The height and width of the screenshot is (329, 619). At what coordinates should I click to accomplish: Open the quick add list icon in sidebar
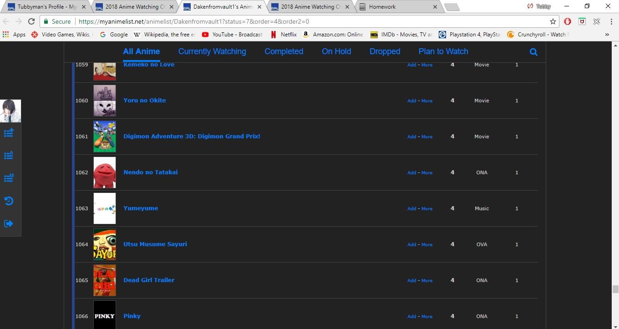point(9,133)
